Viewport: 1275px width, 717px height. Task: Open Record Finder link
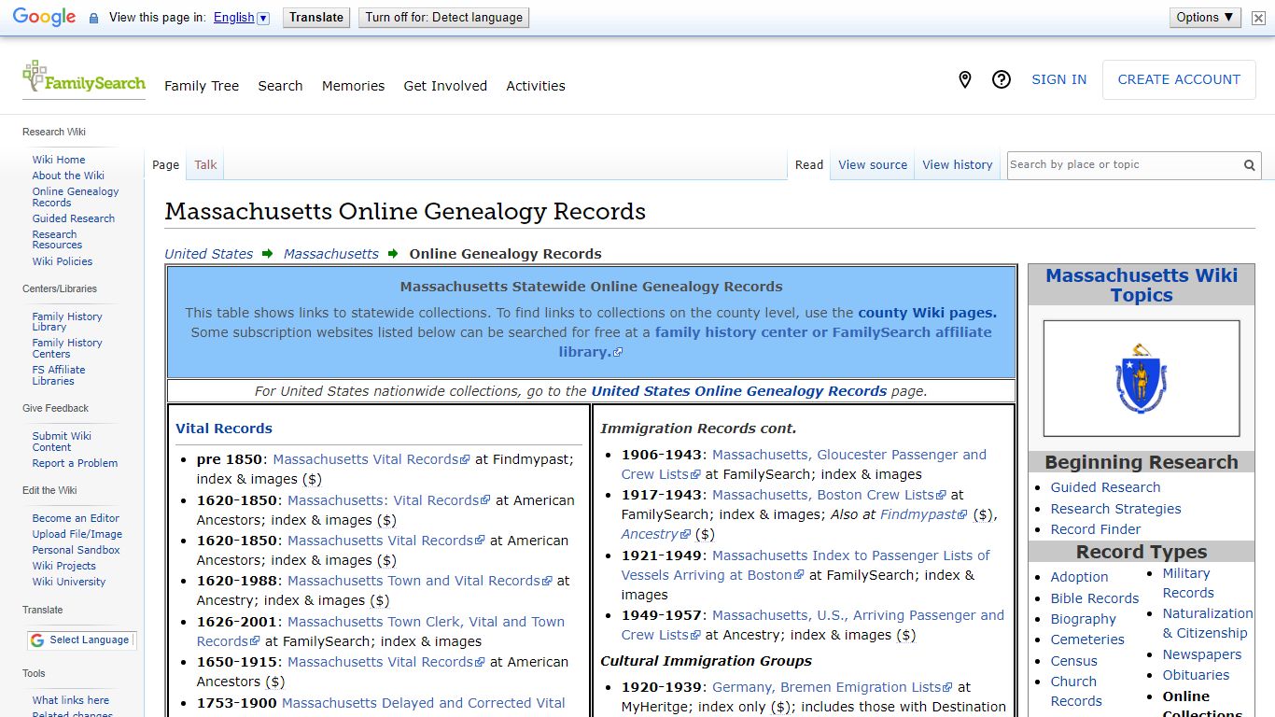pyautogui.click(x=1096, y=529)
